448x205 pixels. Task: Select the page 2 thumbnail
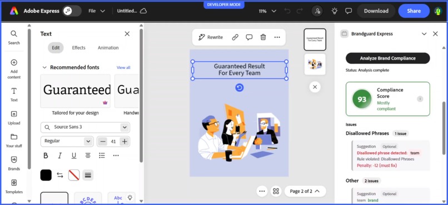click(315, 64)
